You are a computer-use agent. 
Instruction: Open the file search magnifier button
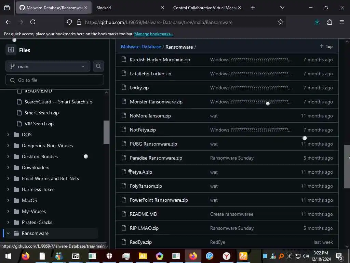coord(98,66)
